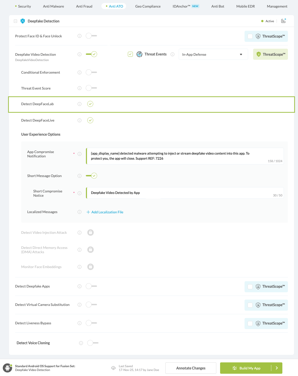298x376 pixels.
Task: Click the info icon next to Detect Voice Cloning
Action: point(81,343)
